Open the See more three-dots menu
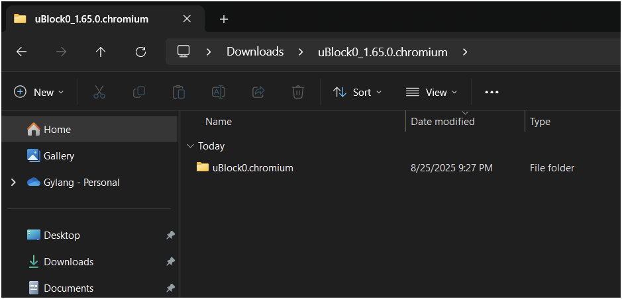This screenshot has width=622, height=299. (x=492, y=92)
